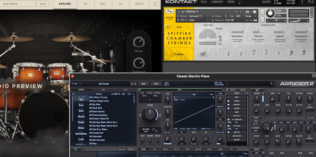The height and width of the screenshot is (157, 316).
Task: Select the Bass category in browser
Action: tap(81, 105)
